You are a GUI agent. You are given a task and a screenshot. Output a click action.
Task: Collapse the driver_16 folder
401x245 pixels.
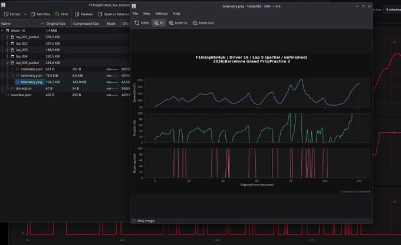[2, 31]
